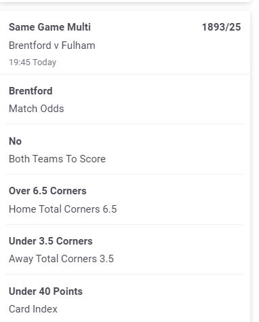This screenshot has width=259, height=322.
Task: Click the word Points in Under 40 Points
Action: (x=68, y=291)
